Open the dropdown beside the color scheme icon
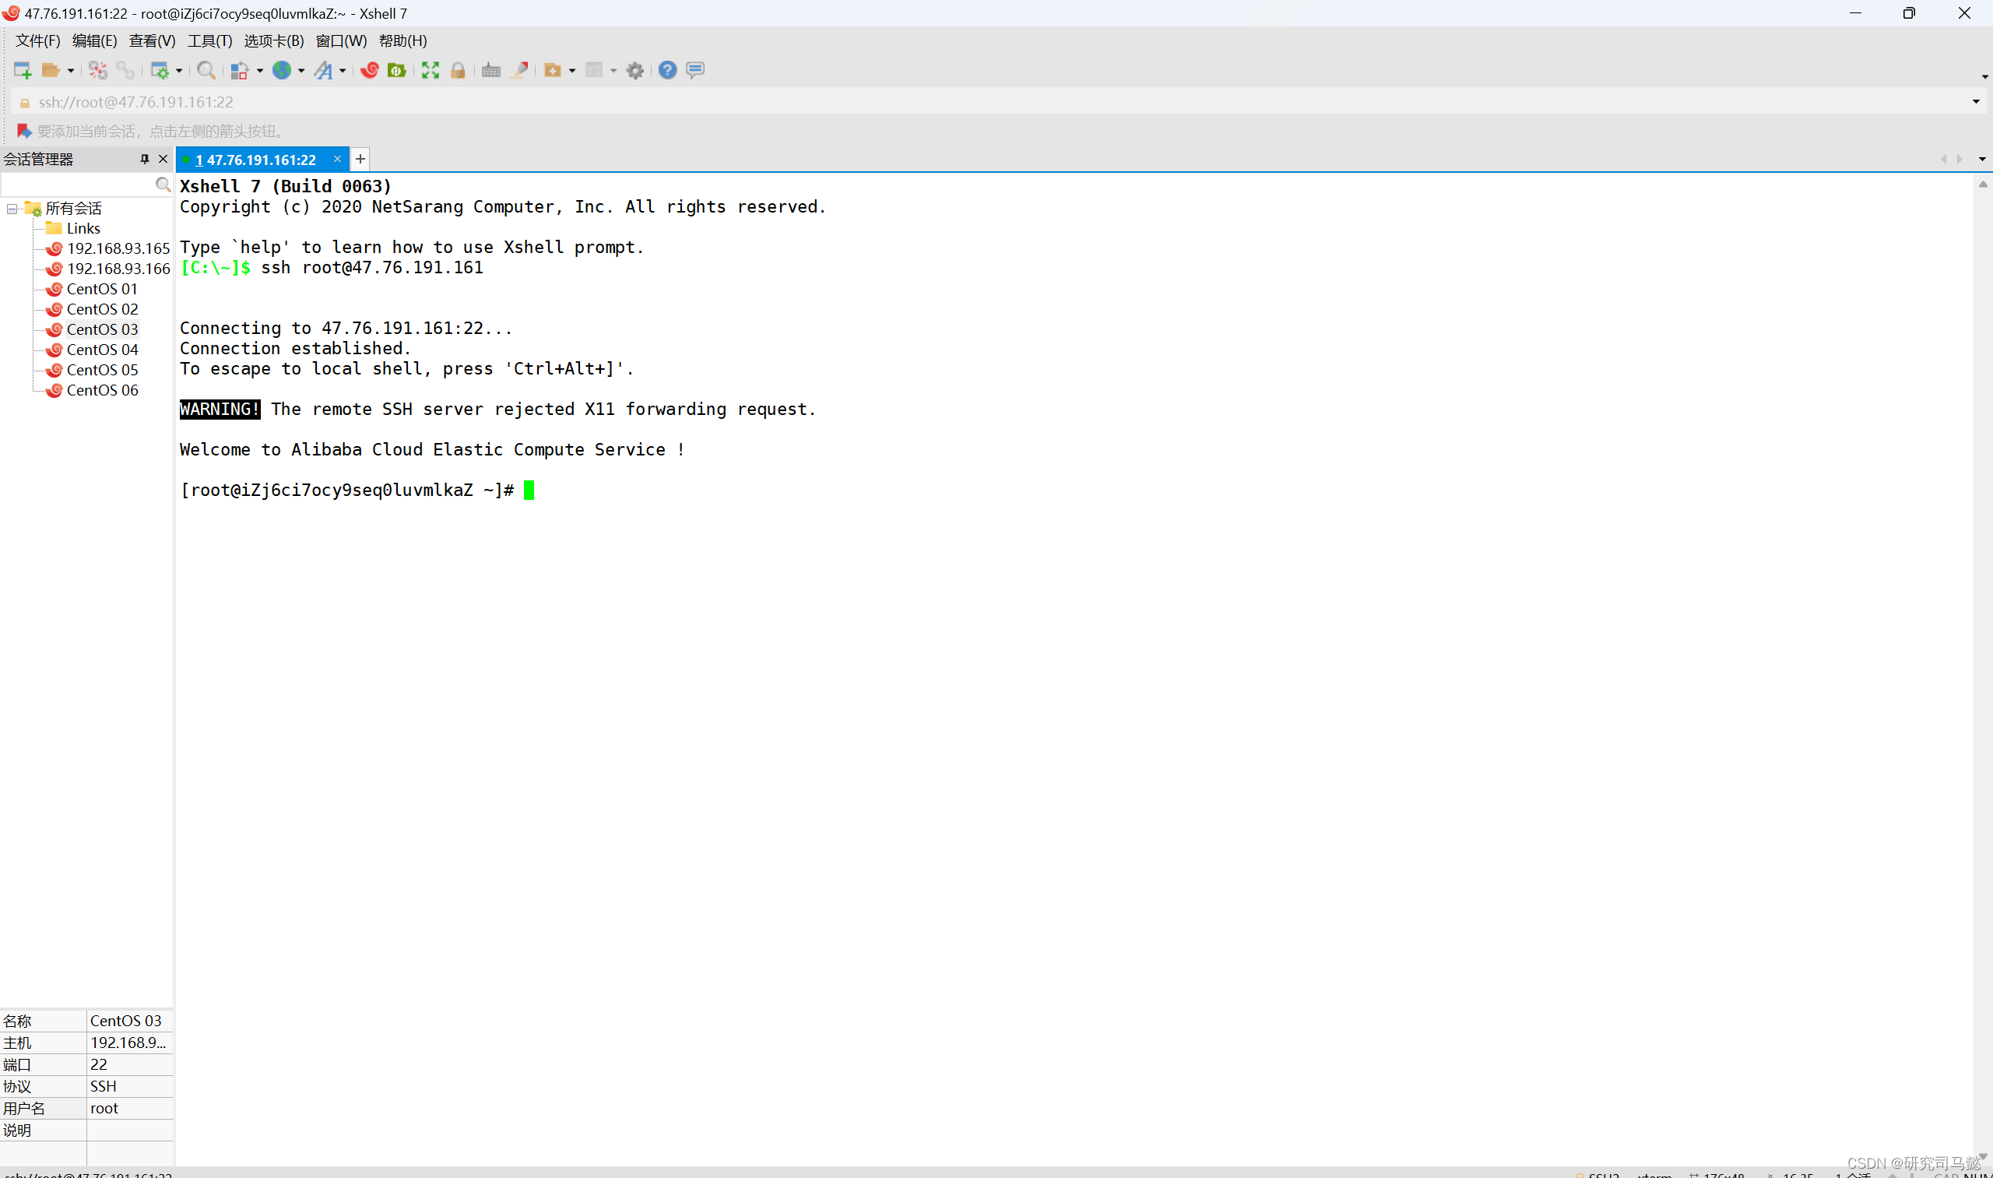This screenshot has height=1178, width=1993. (x=259, y=71)
